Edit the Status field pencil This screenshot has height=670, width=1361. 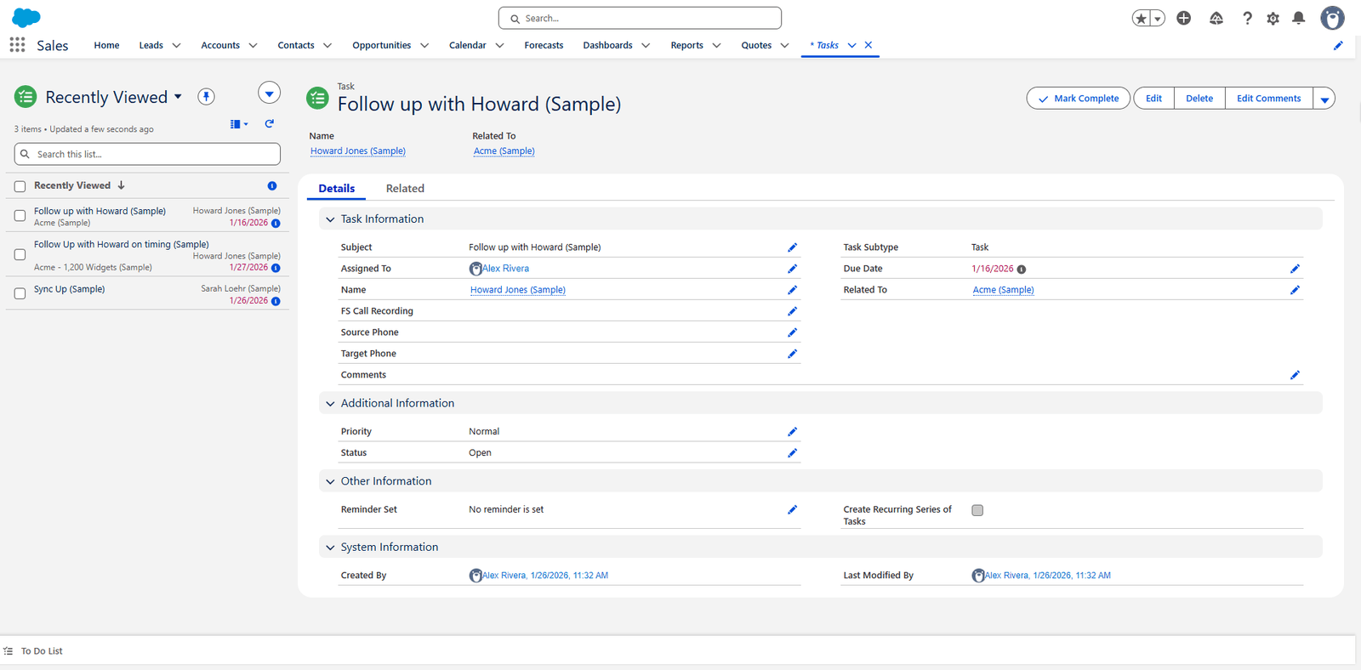pos(792,453)
